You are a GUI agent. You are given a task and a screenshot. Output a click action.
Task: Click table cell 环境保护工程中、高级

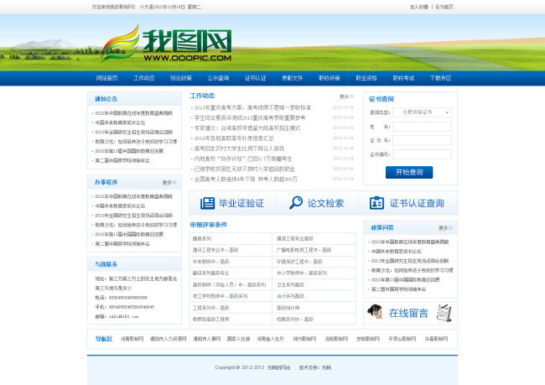314,262
